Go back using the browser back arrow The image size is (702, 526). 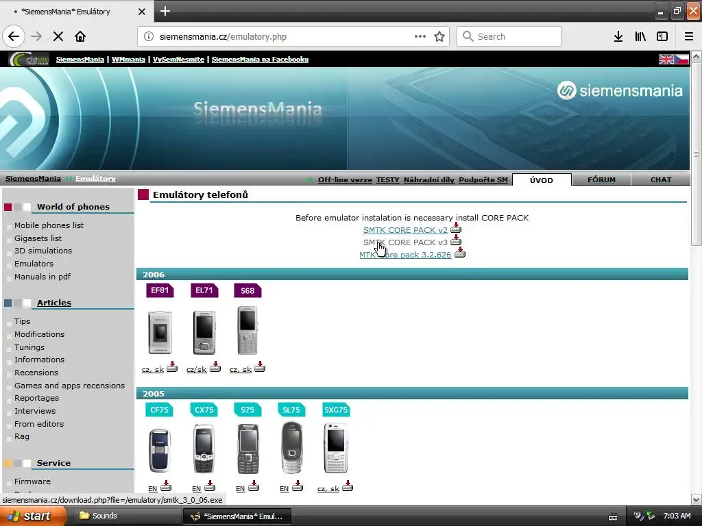[14, 37]
